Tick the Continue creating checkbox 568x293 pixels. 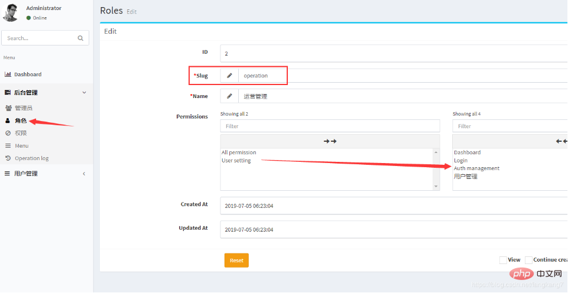tap(528, 260)
